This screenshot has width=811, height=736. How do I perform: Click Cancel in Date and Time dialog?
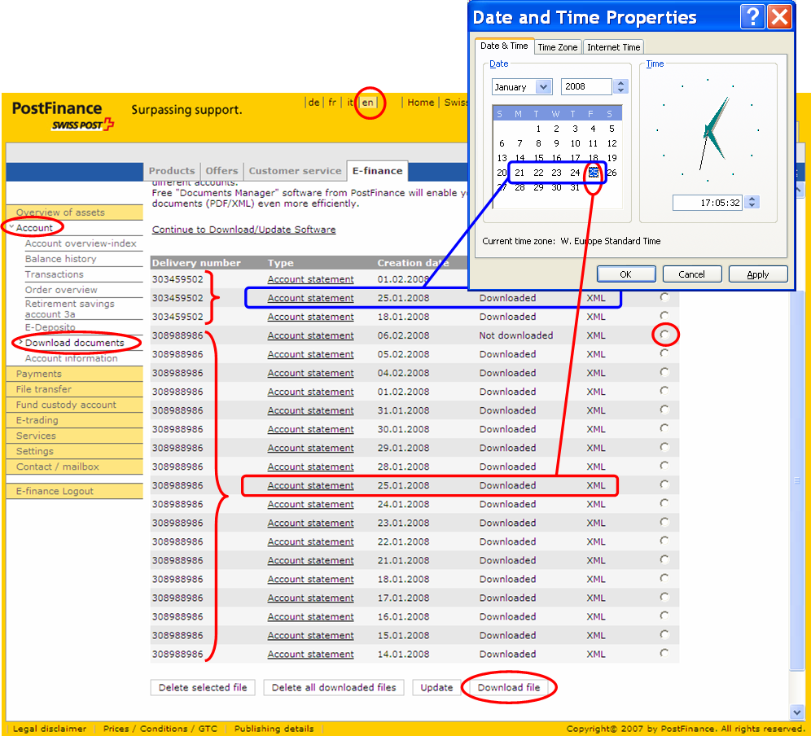pos(691,274)
